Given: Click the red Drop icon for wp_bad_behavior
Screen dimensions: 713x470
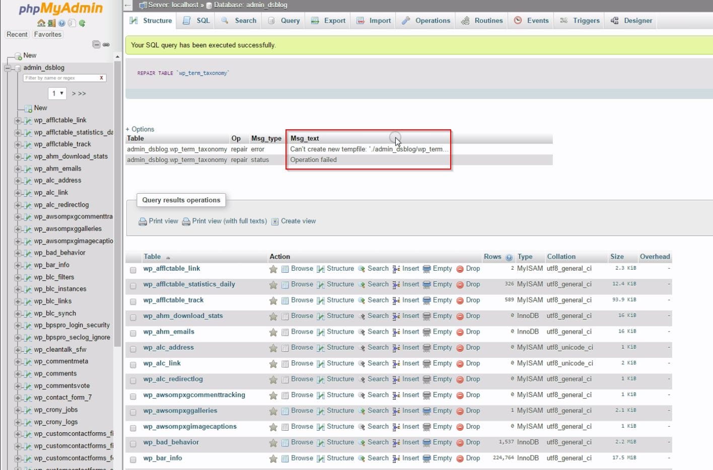Looking at the screenshot, I should 460,443.
